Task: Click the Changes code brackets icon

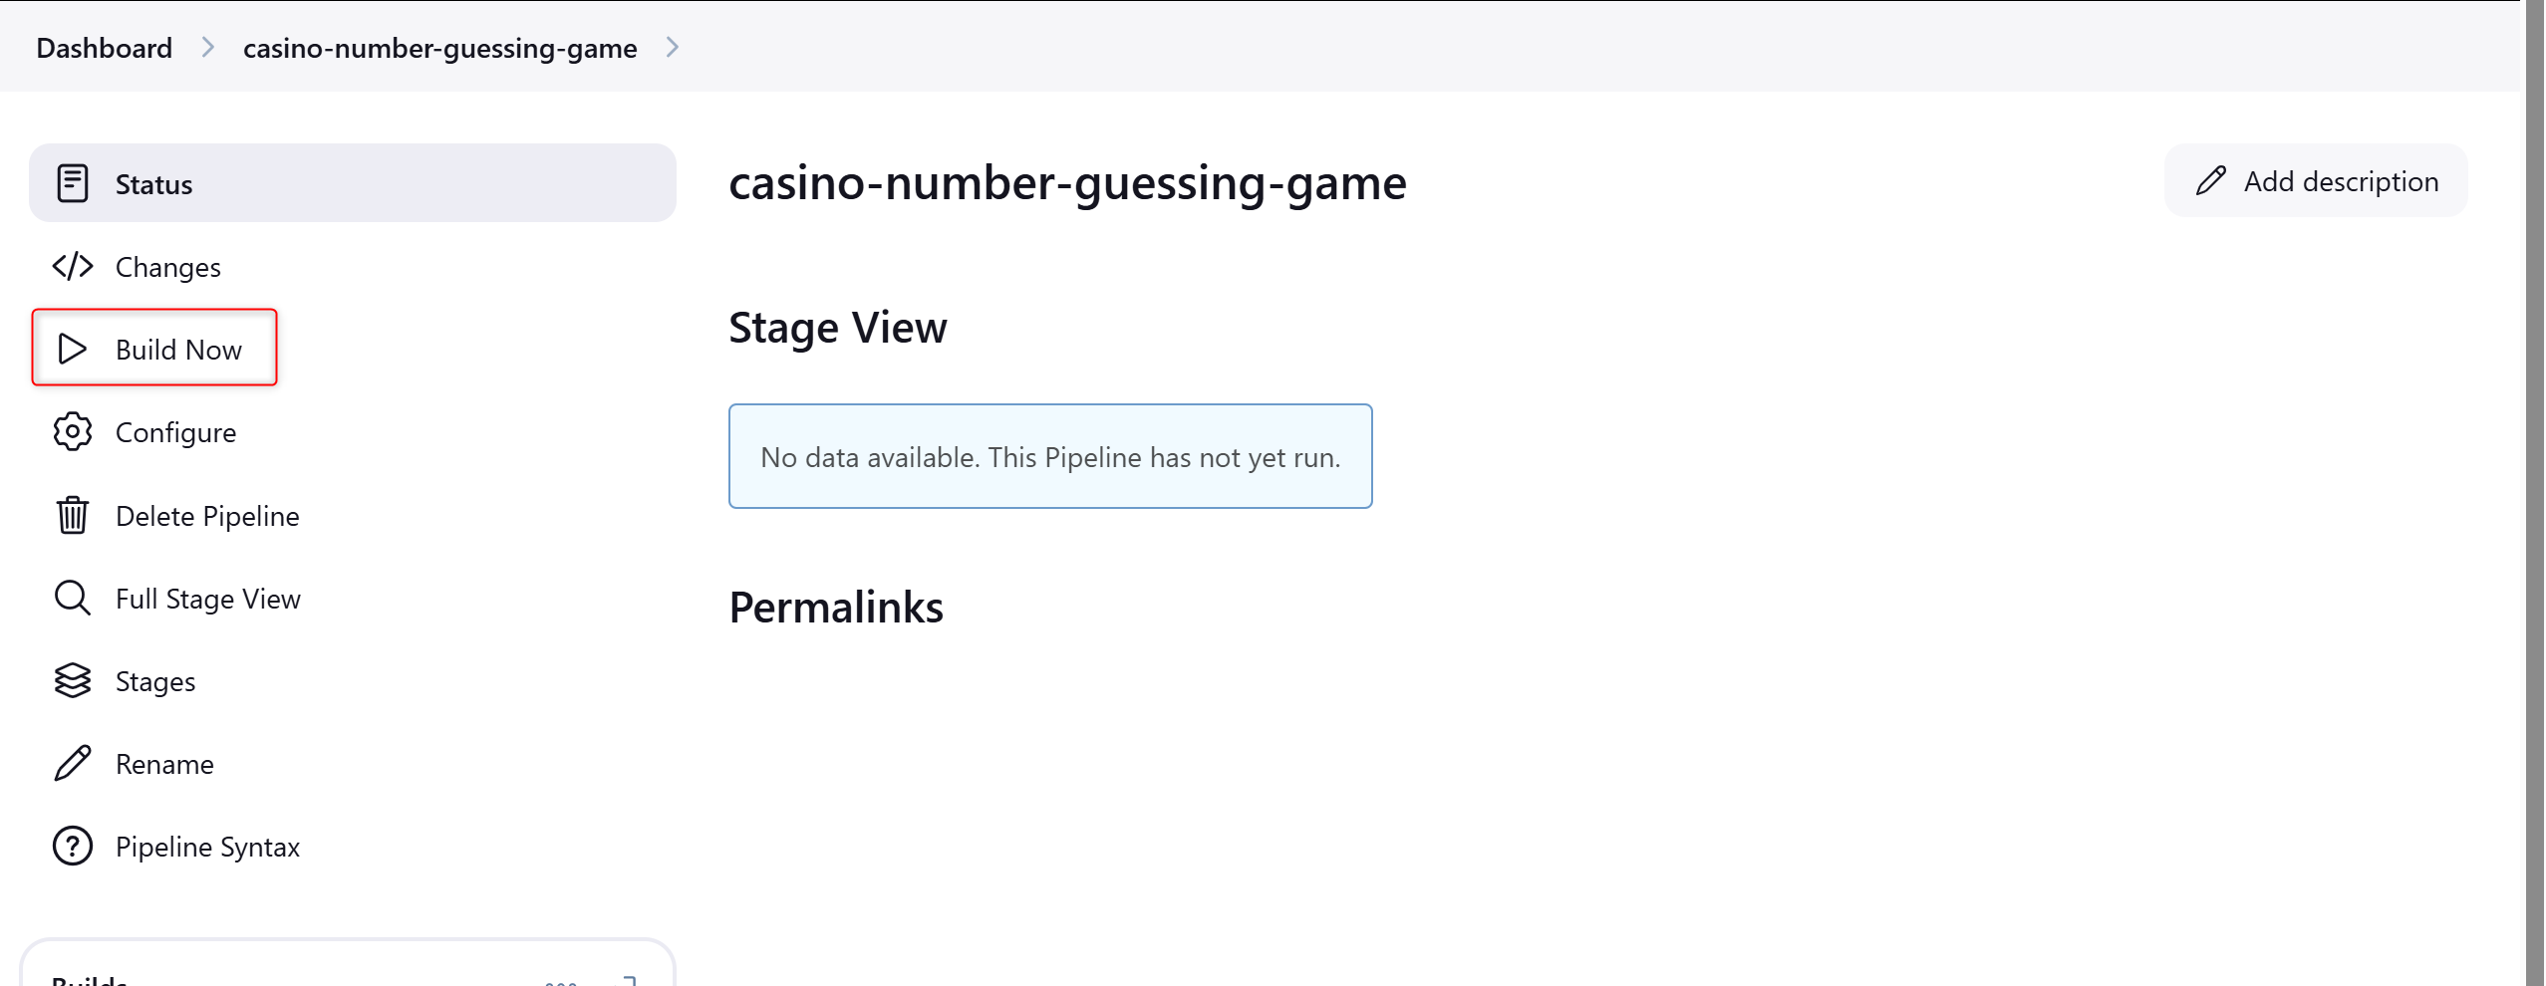Action: 73,266
